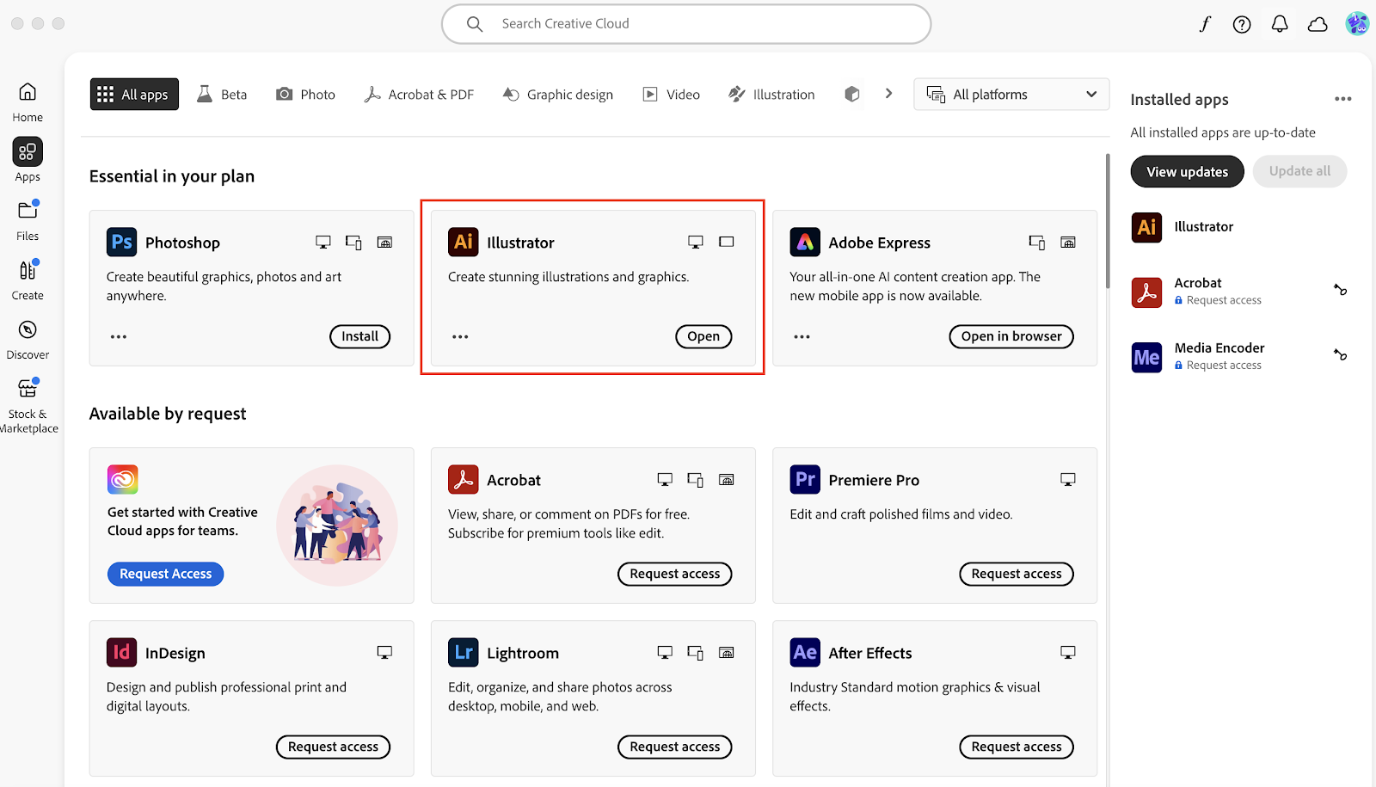Click Illustrator tablet platform icon
This screenshot has height=787, width=1376.
(x=727, y=242)
